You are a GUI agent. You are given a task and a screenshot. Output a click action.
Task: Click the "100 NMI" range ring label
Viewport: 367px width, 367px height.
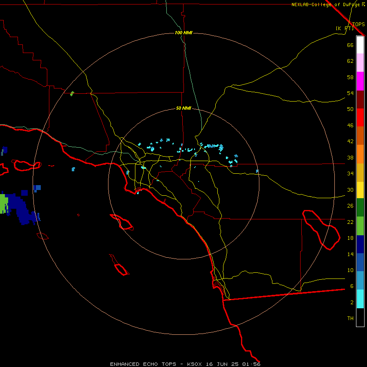pos(183,33)
